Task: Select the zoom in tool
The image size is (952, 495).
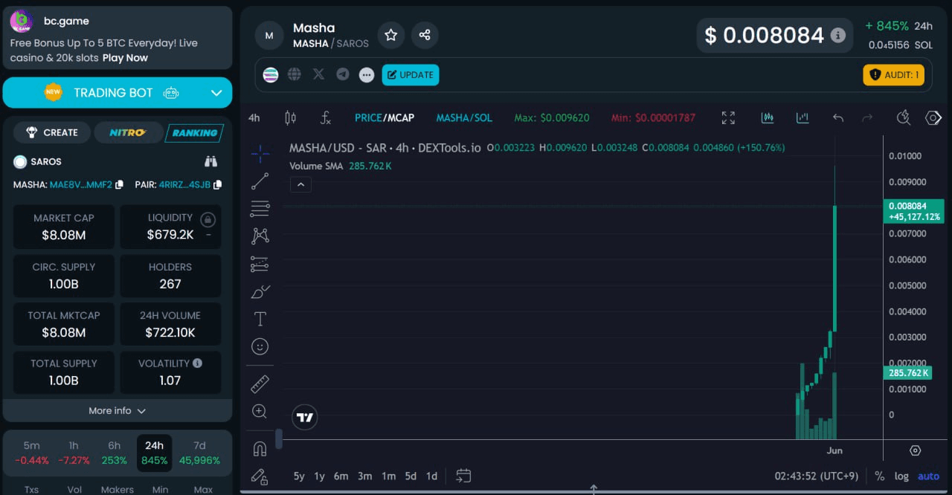Action: pyautogui.click(x=260, y=411)
